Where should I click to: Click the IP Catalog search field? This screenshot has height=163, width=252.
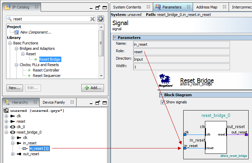click(51, 19)
